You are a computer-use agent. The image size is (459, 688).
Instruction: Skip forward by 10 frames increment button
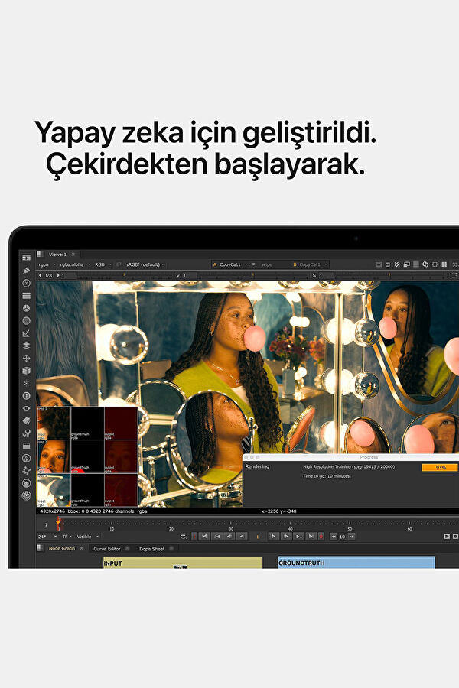[351, 537]
